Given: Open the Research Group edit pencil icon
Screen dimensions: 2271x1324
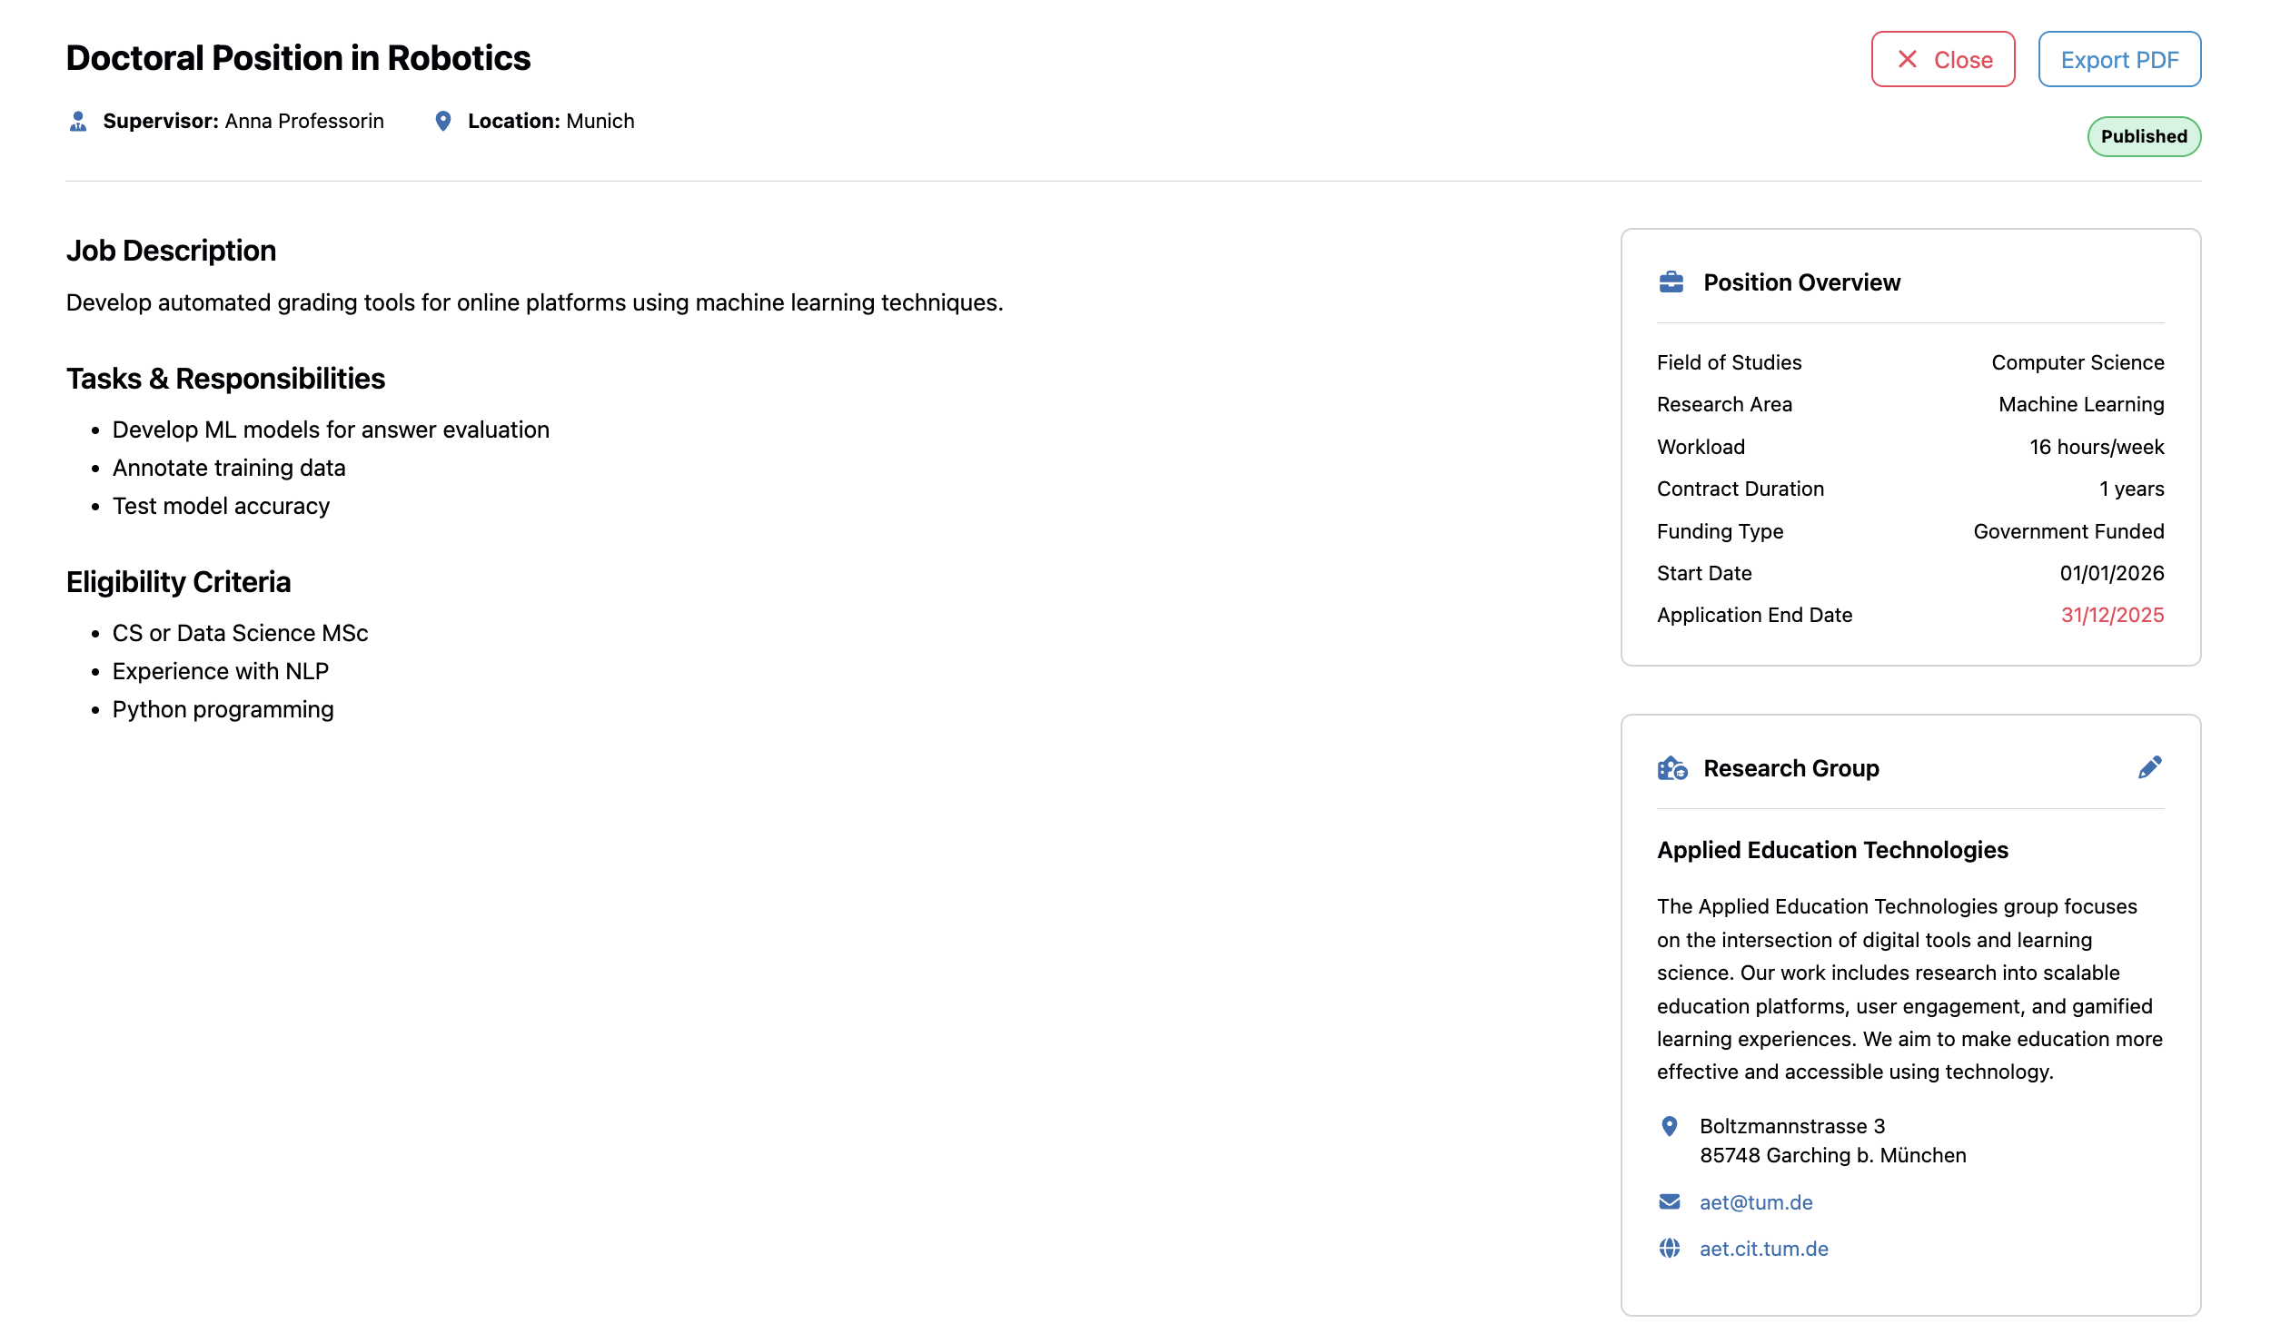Looking at the screenshot, I should point(2148,767).
